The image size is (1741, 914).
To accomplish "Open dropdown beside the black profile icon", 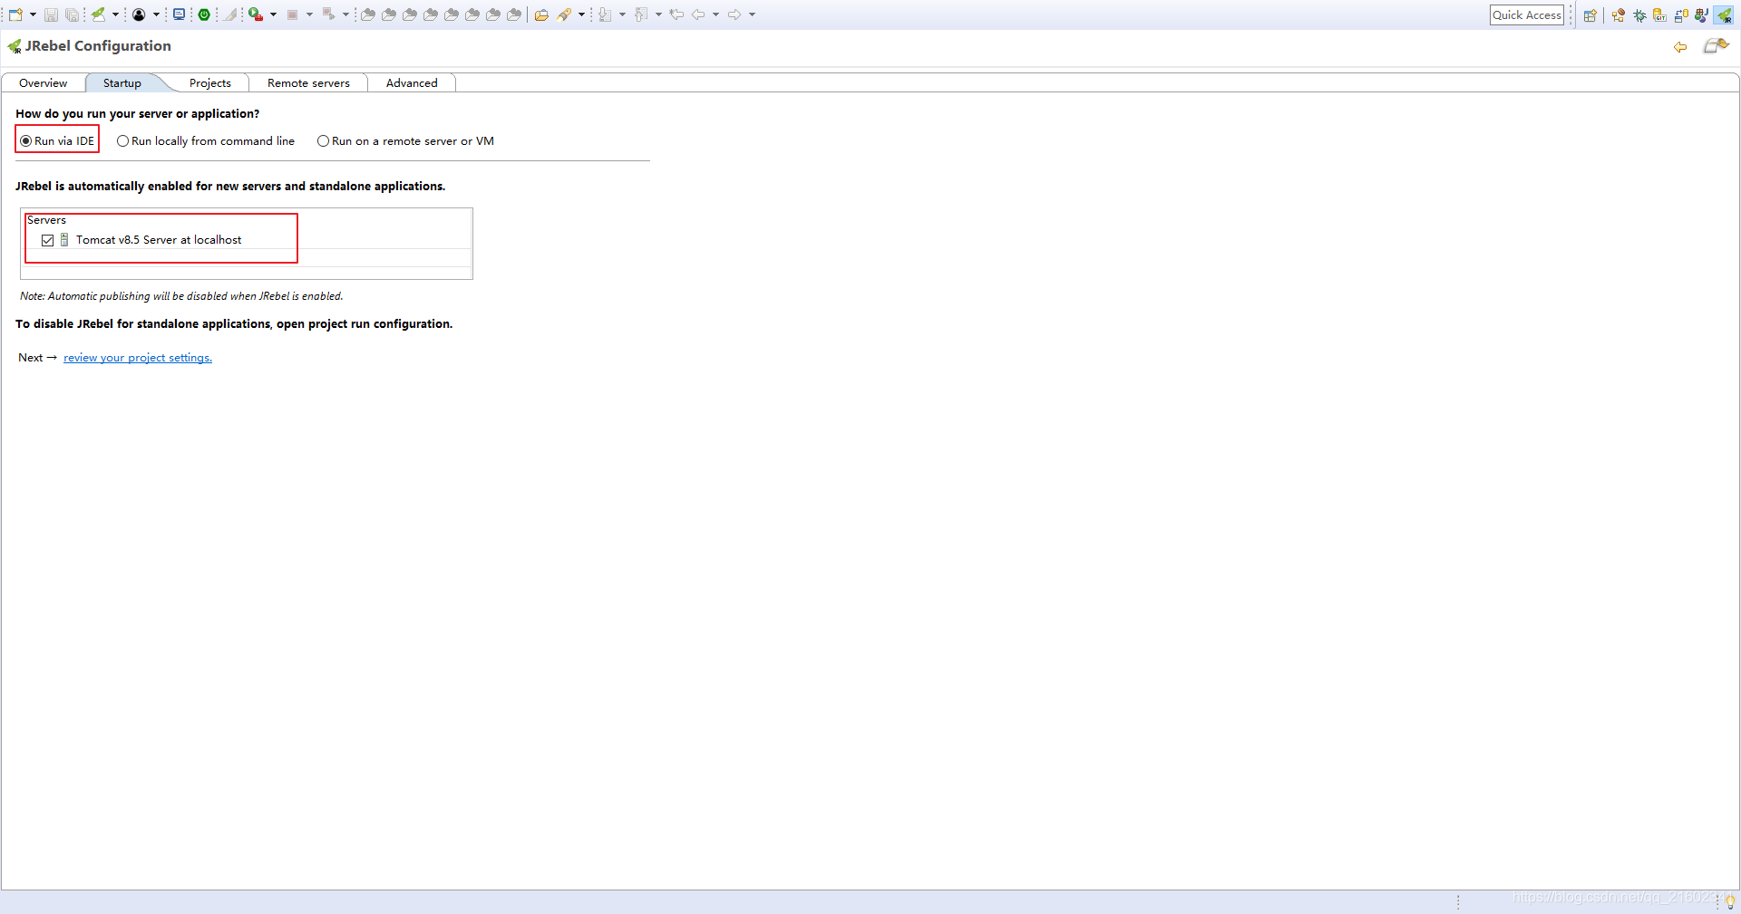I will [156, 14].
